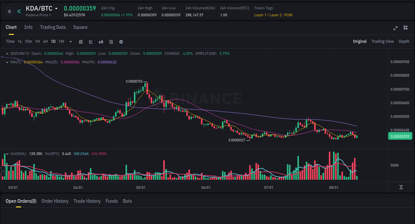Select the line chart type icon
The image size is (415, 224).
click(90, 41)
